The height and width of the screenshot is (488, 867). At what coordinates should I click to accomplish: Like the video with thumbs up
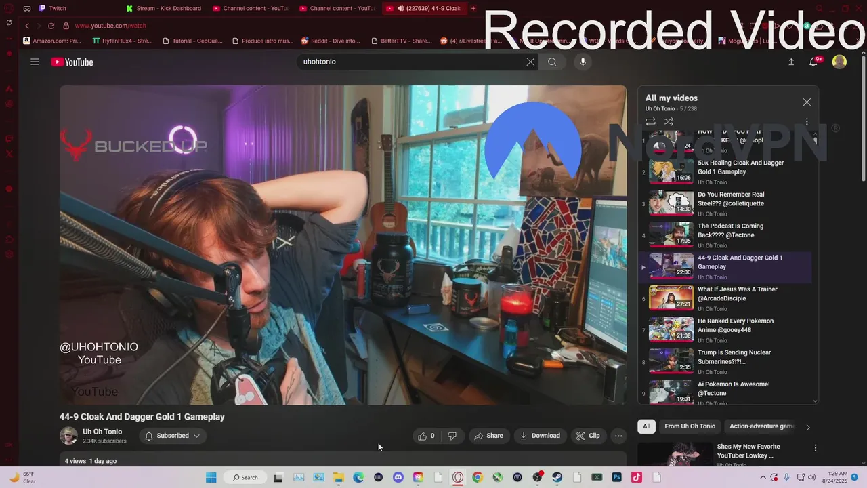coord(426,436)
